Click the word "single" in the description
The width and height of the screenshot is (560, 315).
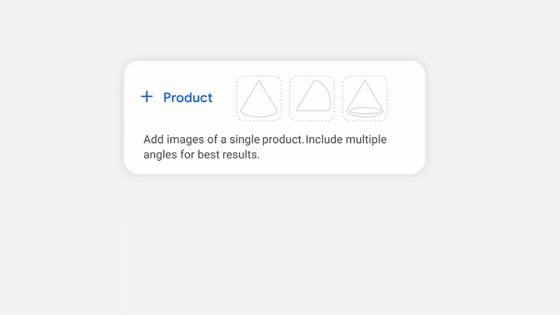(244, 139)
